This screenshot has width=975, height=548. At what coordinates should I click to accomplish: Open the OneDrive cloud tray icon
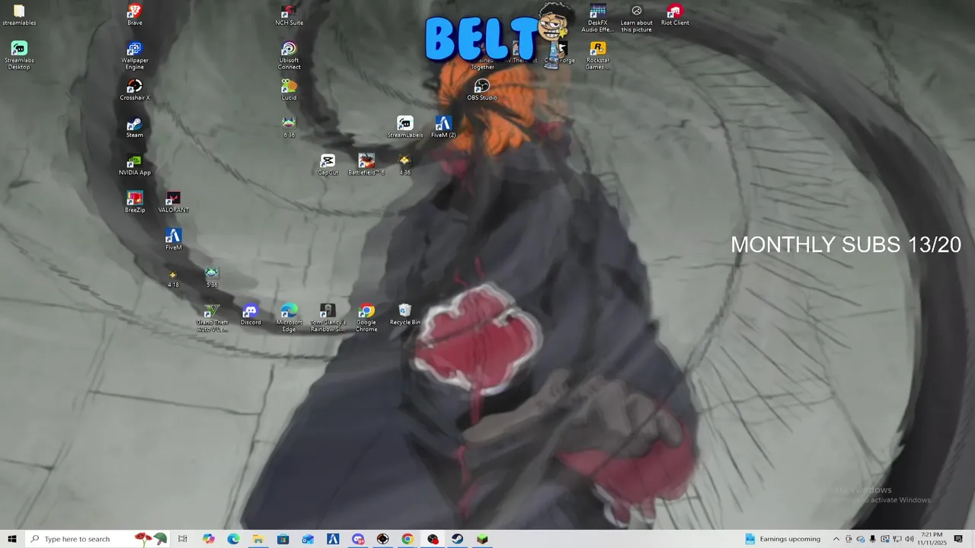(861, 539)
